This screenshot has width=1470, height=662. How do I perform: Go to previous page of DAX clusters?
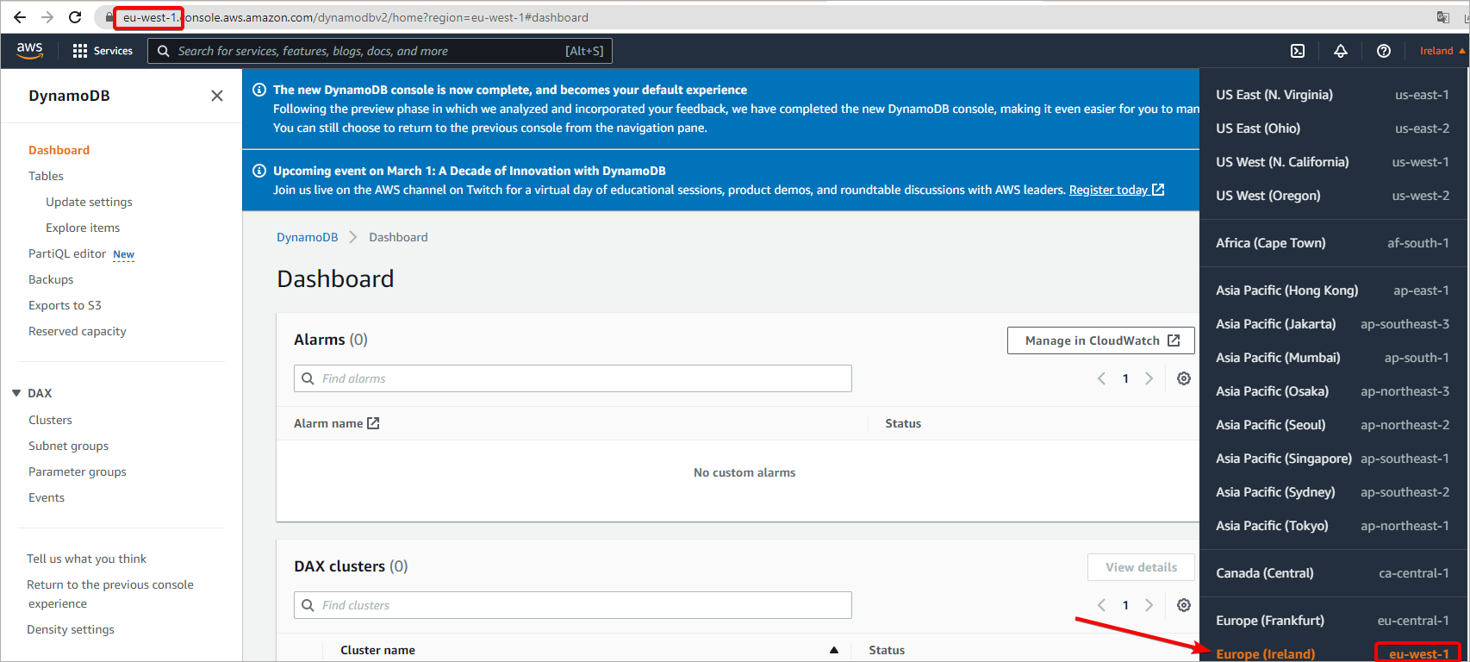[1101, 605]
